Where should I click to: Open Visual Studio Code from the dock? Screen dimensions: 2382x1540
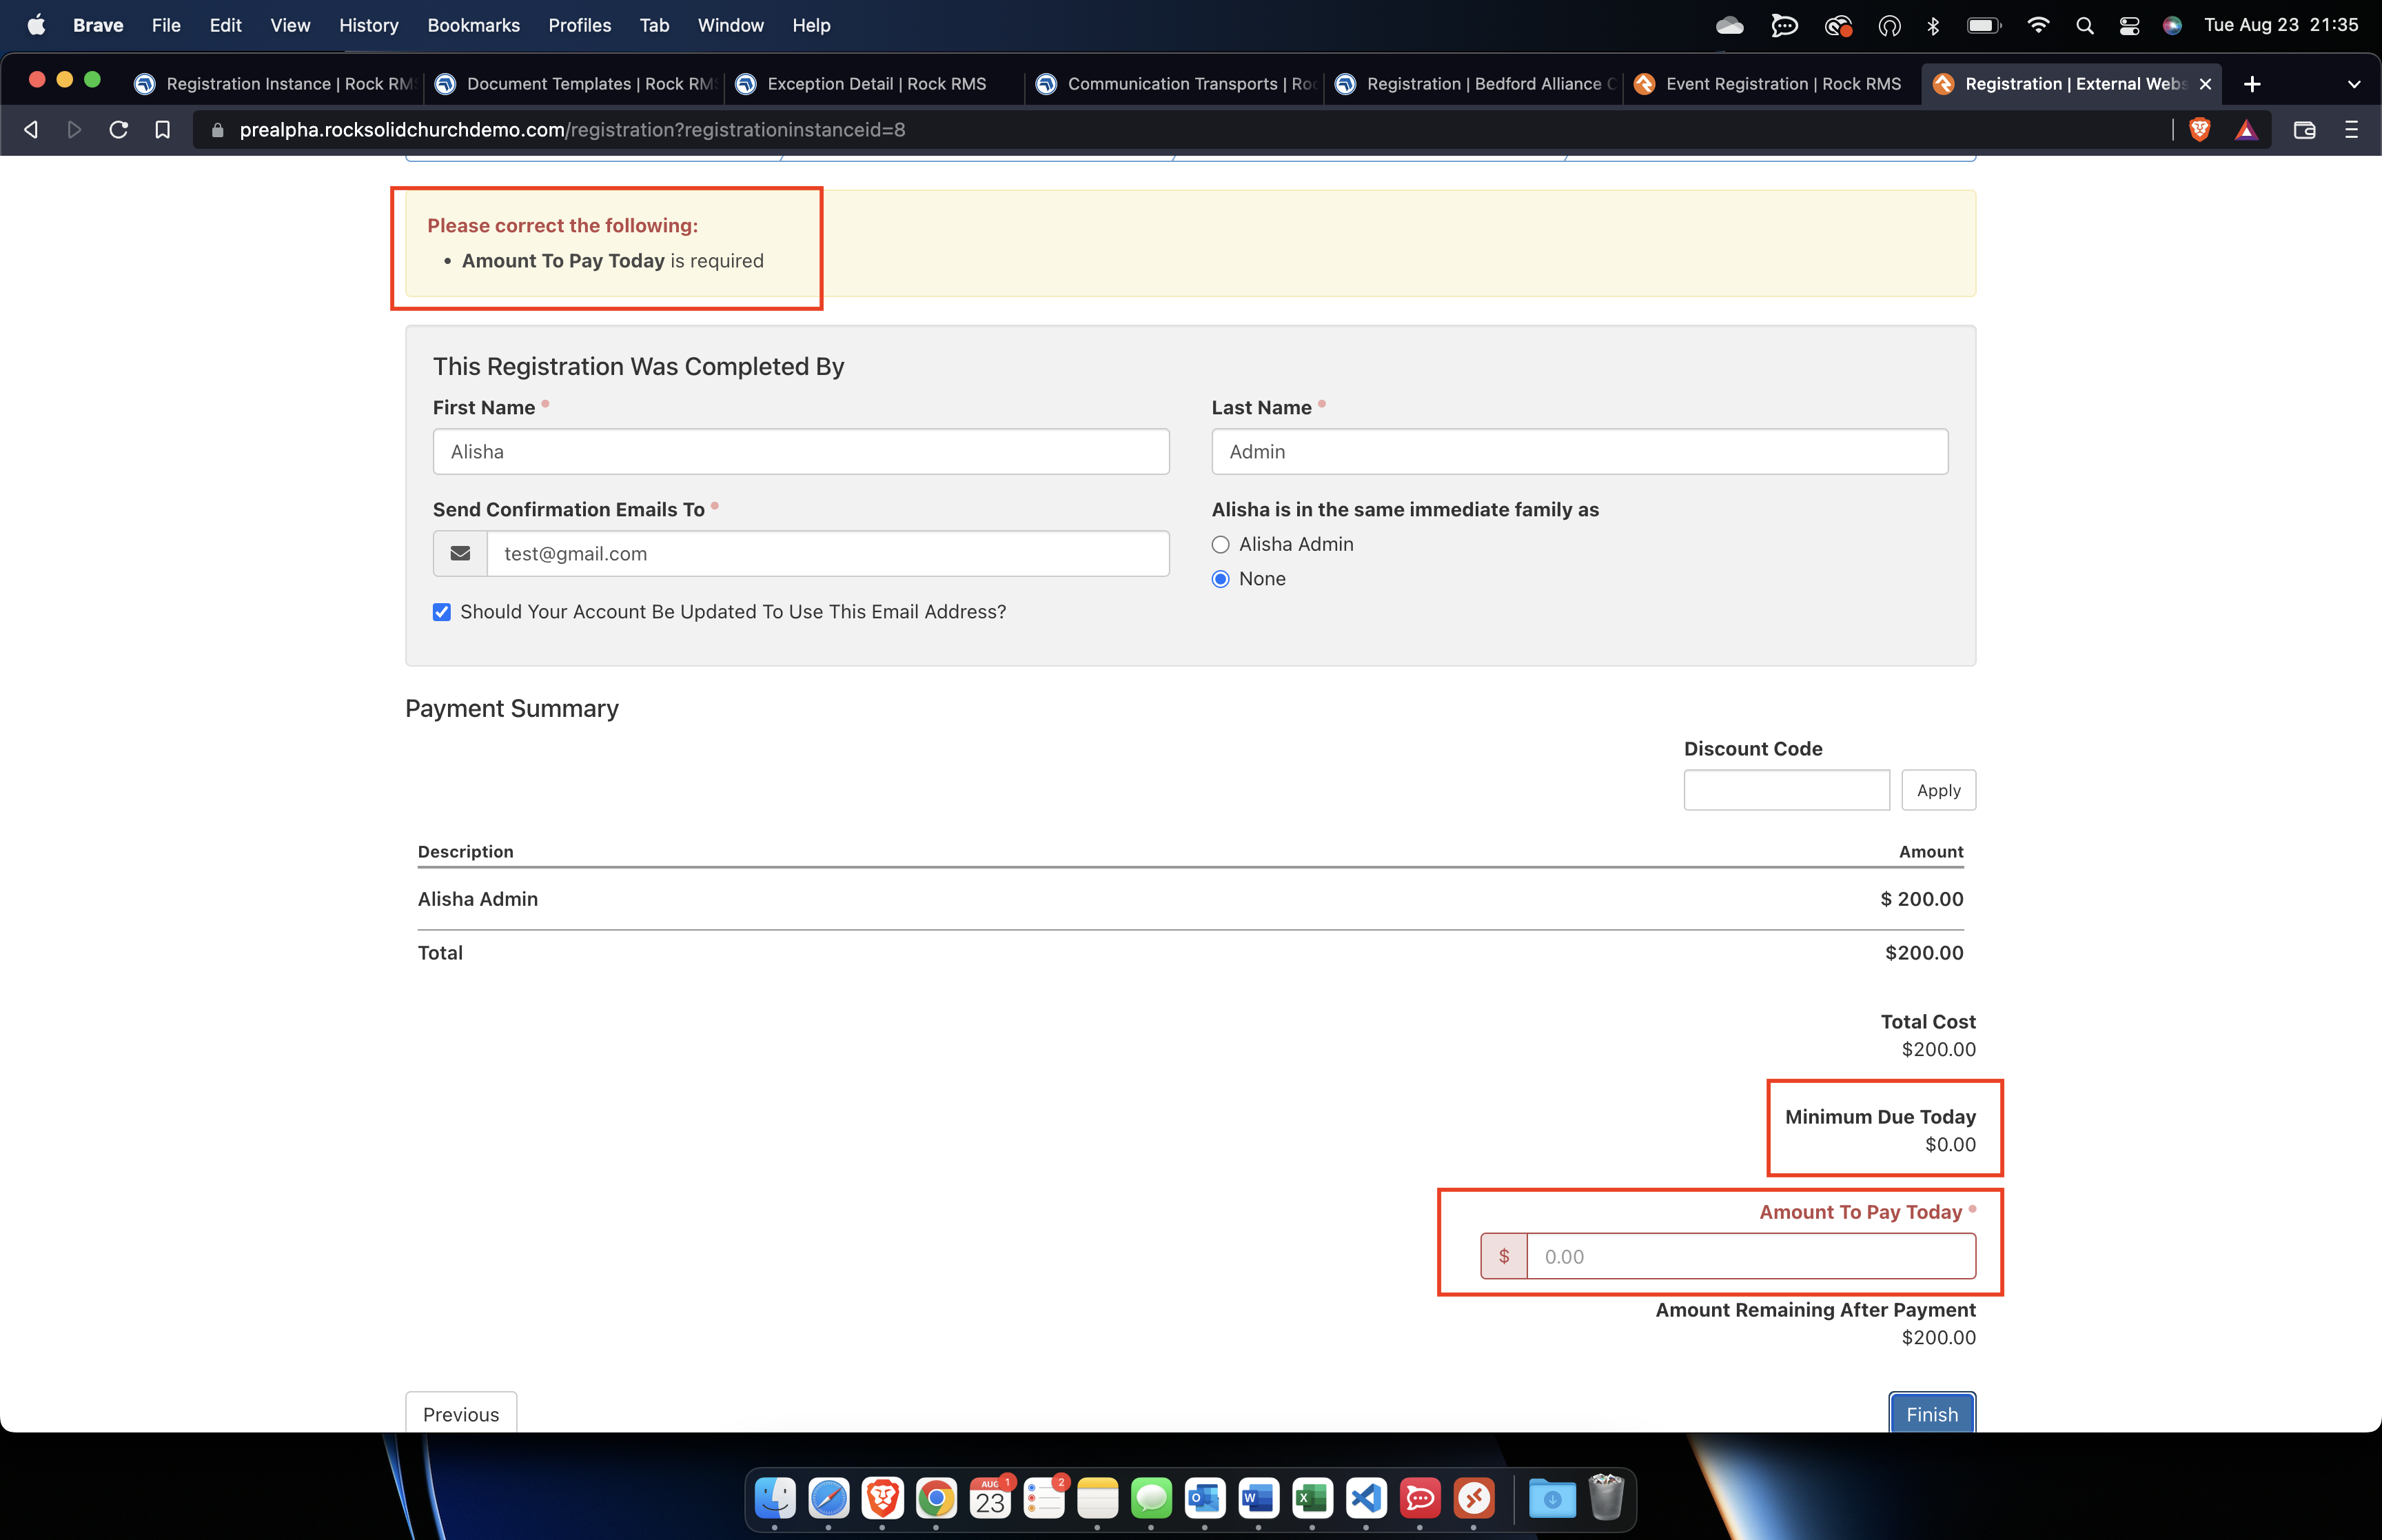(x=1367, y=1498)
